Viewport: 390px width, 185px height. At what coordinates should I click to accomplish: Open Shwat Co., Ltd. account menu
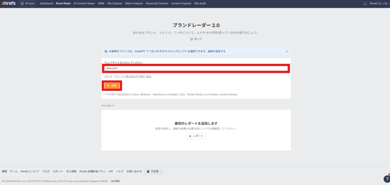point(379,3)
